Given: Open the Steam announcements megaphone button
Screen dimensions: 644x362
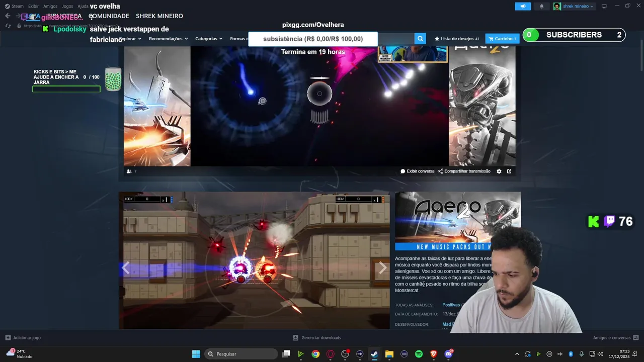Looking at the screenshot, I should coord(523,6).
